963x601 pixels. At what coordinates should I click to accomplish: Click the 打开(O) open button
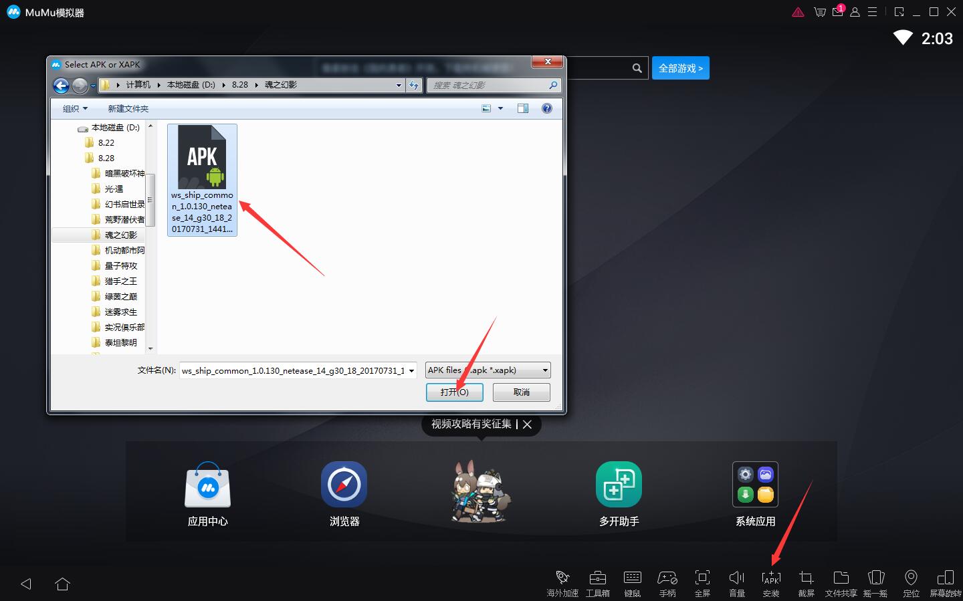455,392
